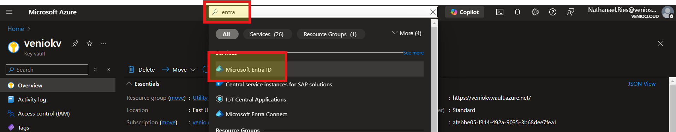Screen dimensions: 676x132
Task: Click the vault URI https://veniokv.vault.azure.net/
Action: [492, 98]
